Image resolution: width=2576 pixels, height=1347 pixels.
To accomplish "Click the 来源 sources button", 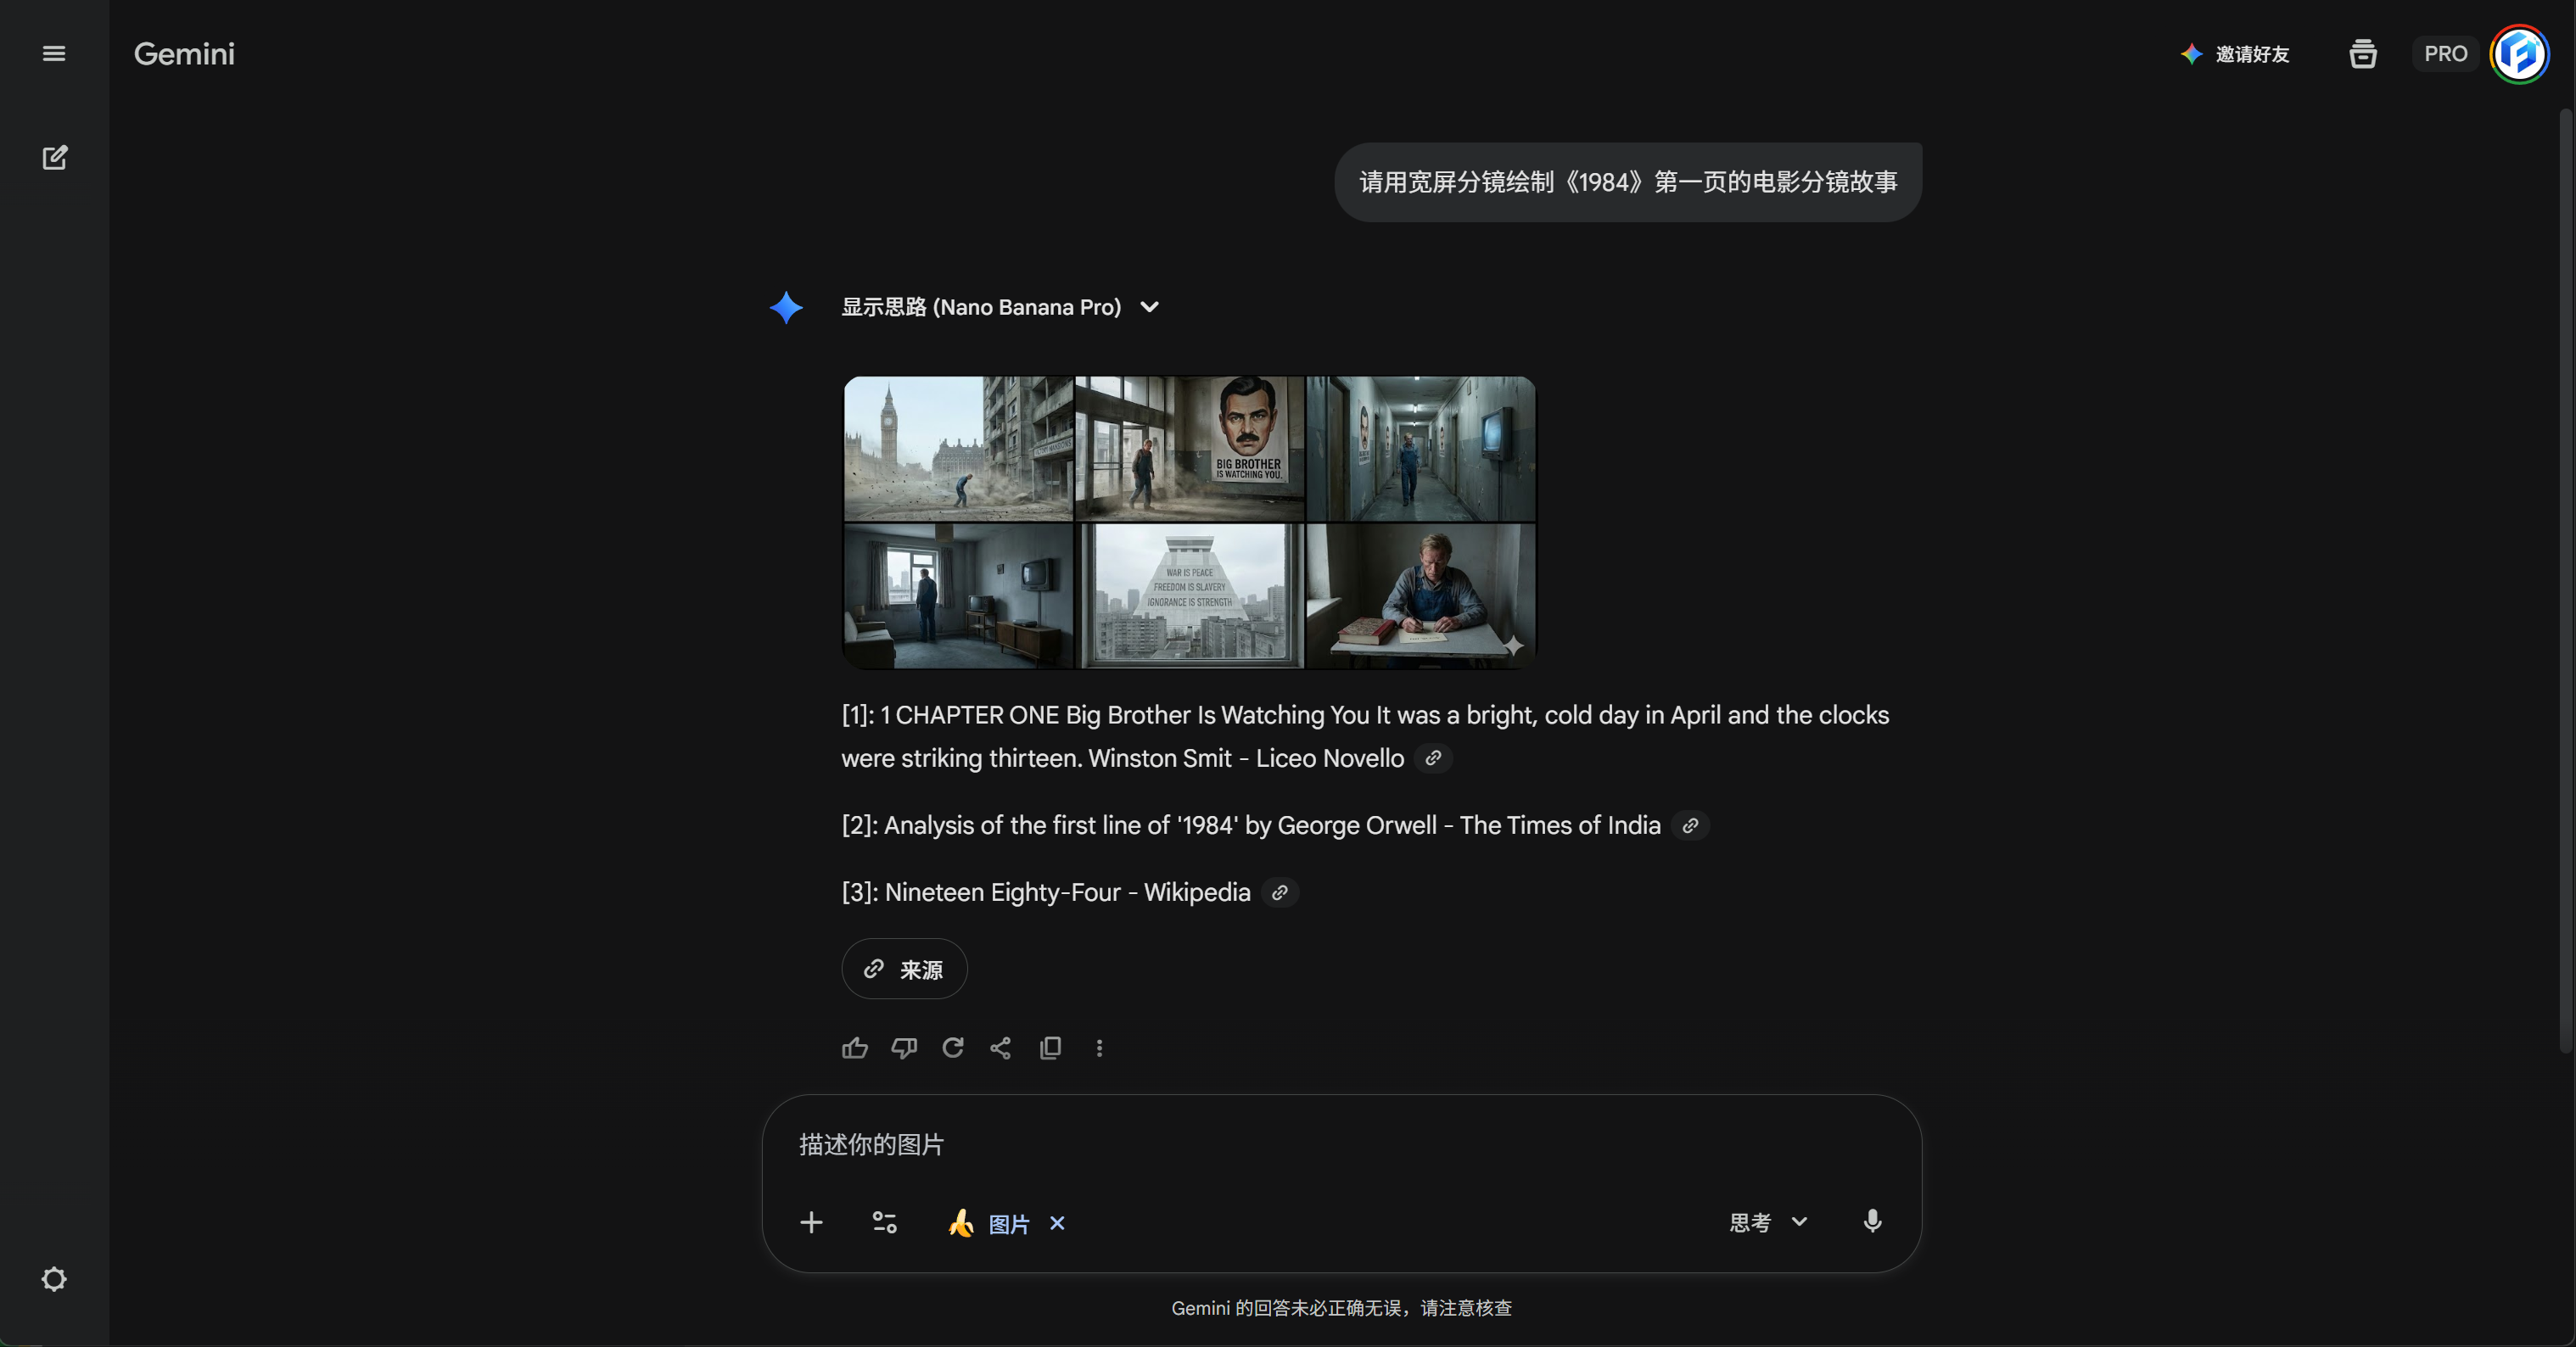I will [x=904, y=969].
